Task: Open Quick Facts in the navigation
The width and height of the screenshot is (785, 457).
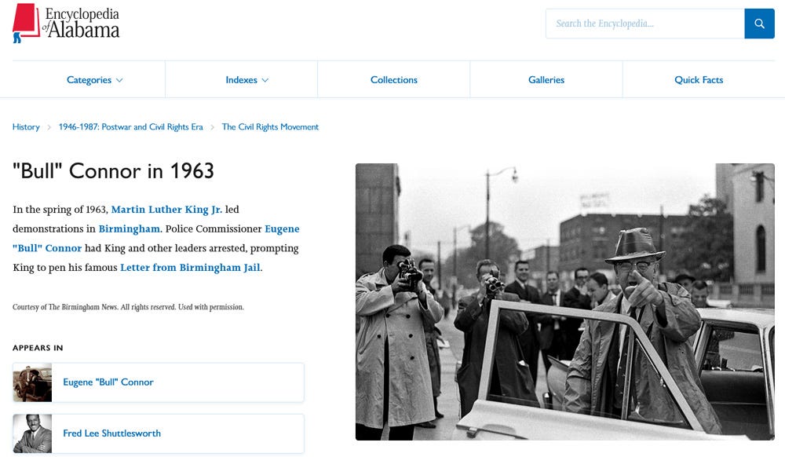Action: [699, 79]
